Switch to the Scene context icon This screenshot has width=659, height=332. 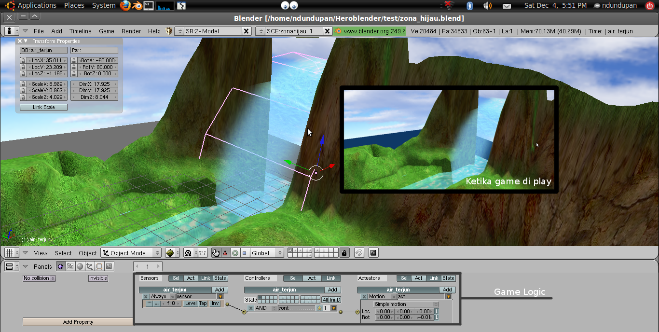[109, 266]
